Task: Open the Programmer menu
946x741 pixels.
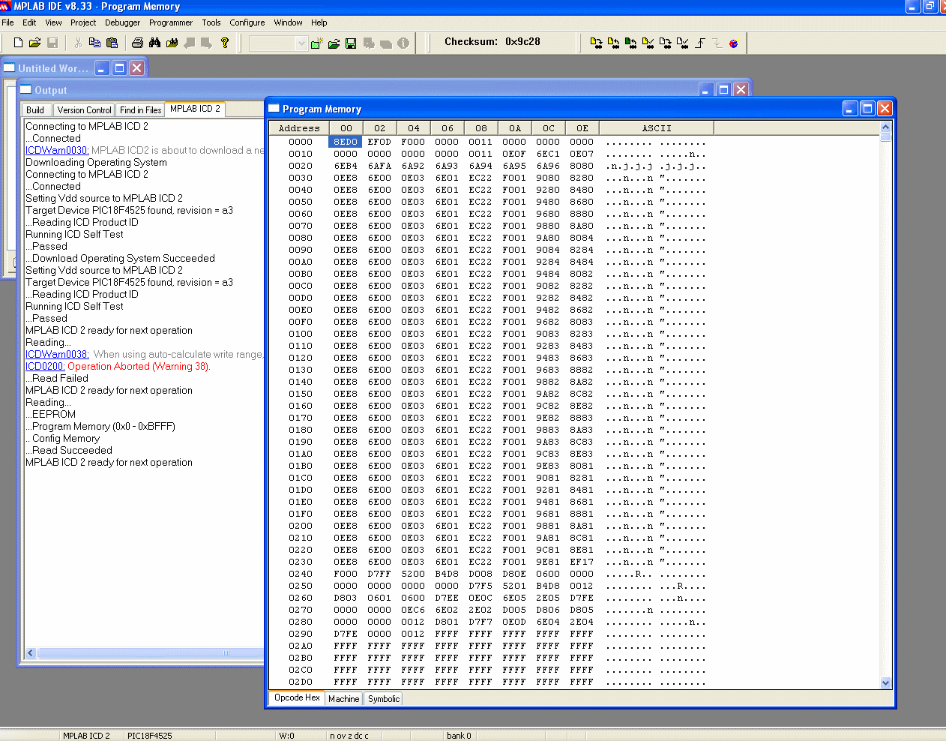Action: click(x=171, y=22)
